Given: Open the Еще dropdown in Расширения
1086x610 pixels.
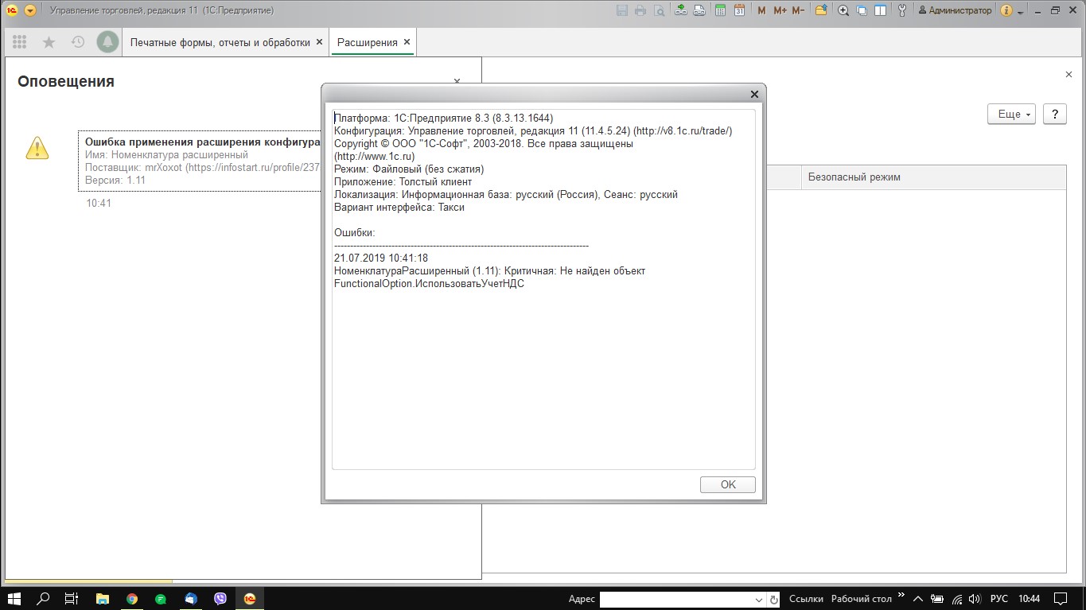Looking at the screenshot, I should click(1011, 114).
